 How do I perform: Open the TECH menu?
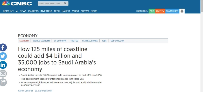click(x=57, y=11)
